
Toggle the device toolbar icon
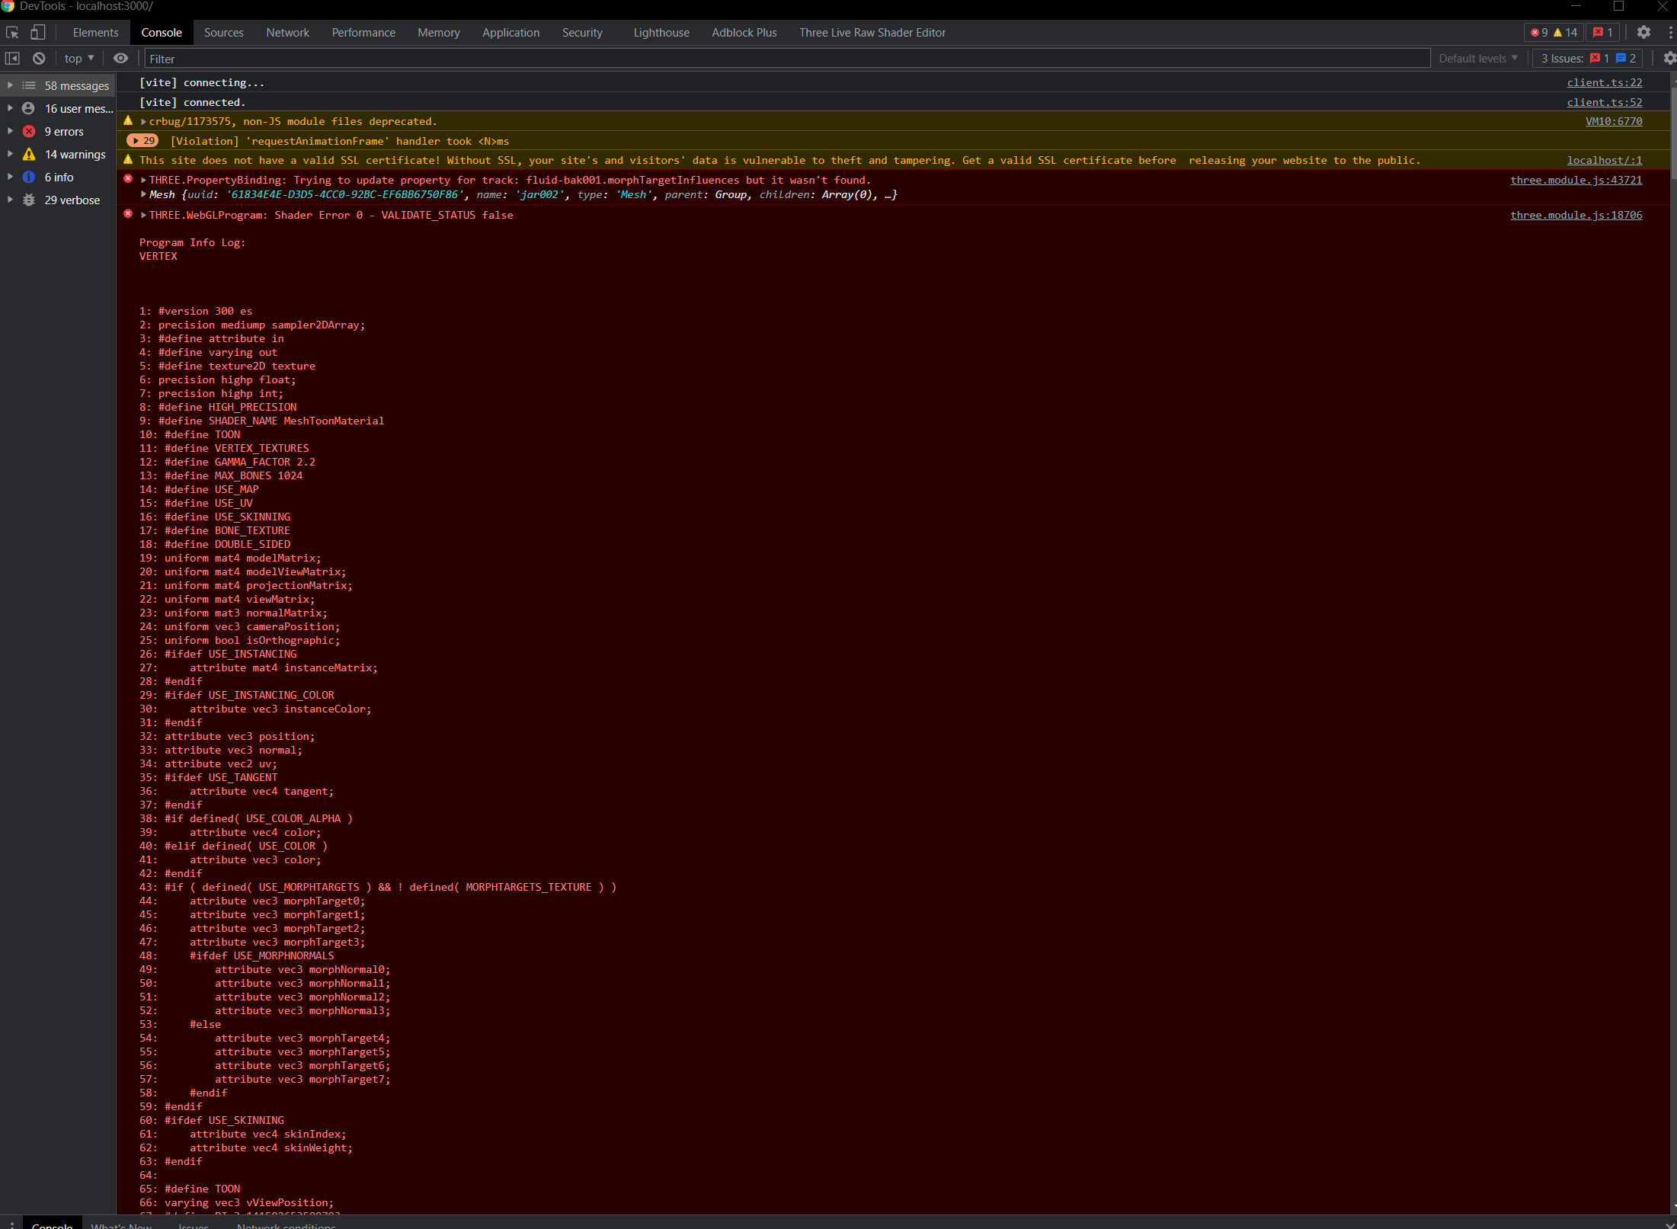pos(37,32)
